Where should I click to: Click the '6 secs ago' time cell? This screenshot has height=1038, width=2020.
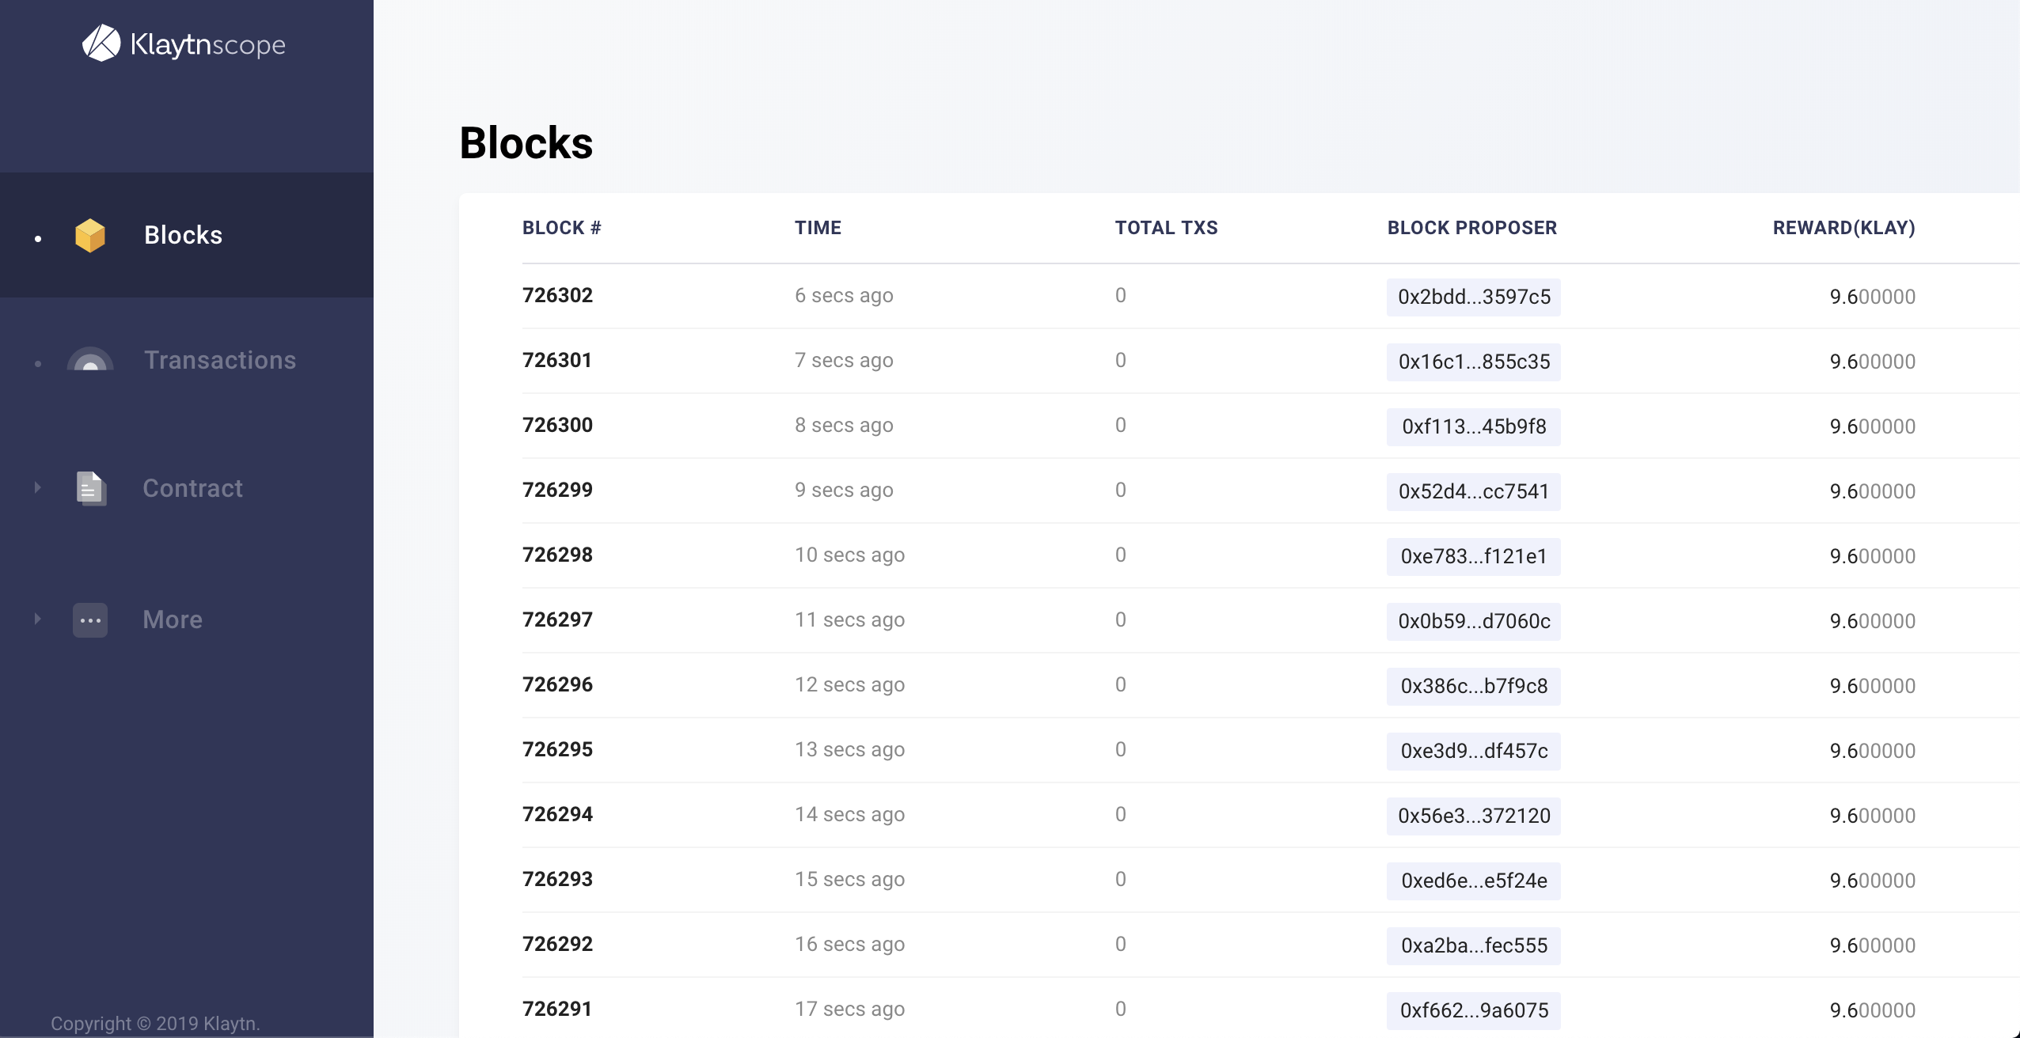pos(844,295)
